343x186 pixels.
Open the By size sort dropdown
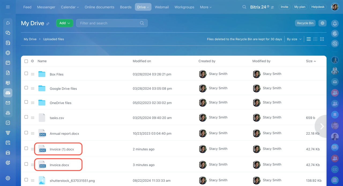tap(294, 39)
